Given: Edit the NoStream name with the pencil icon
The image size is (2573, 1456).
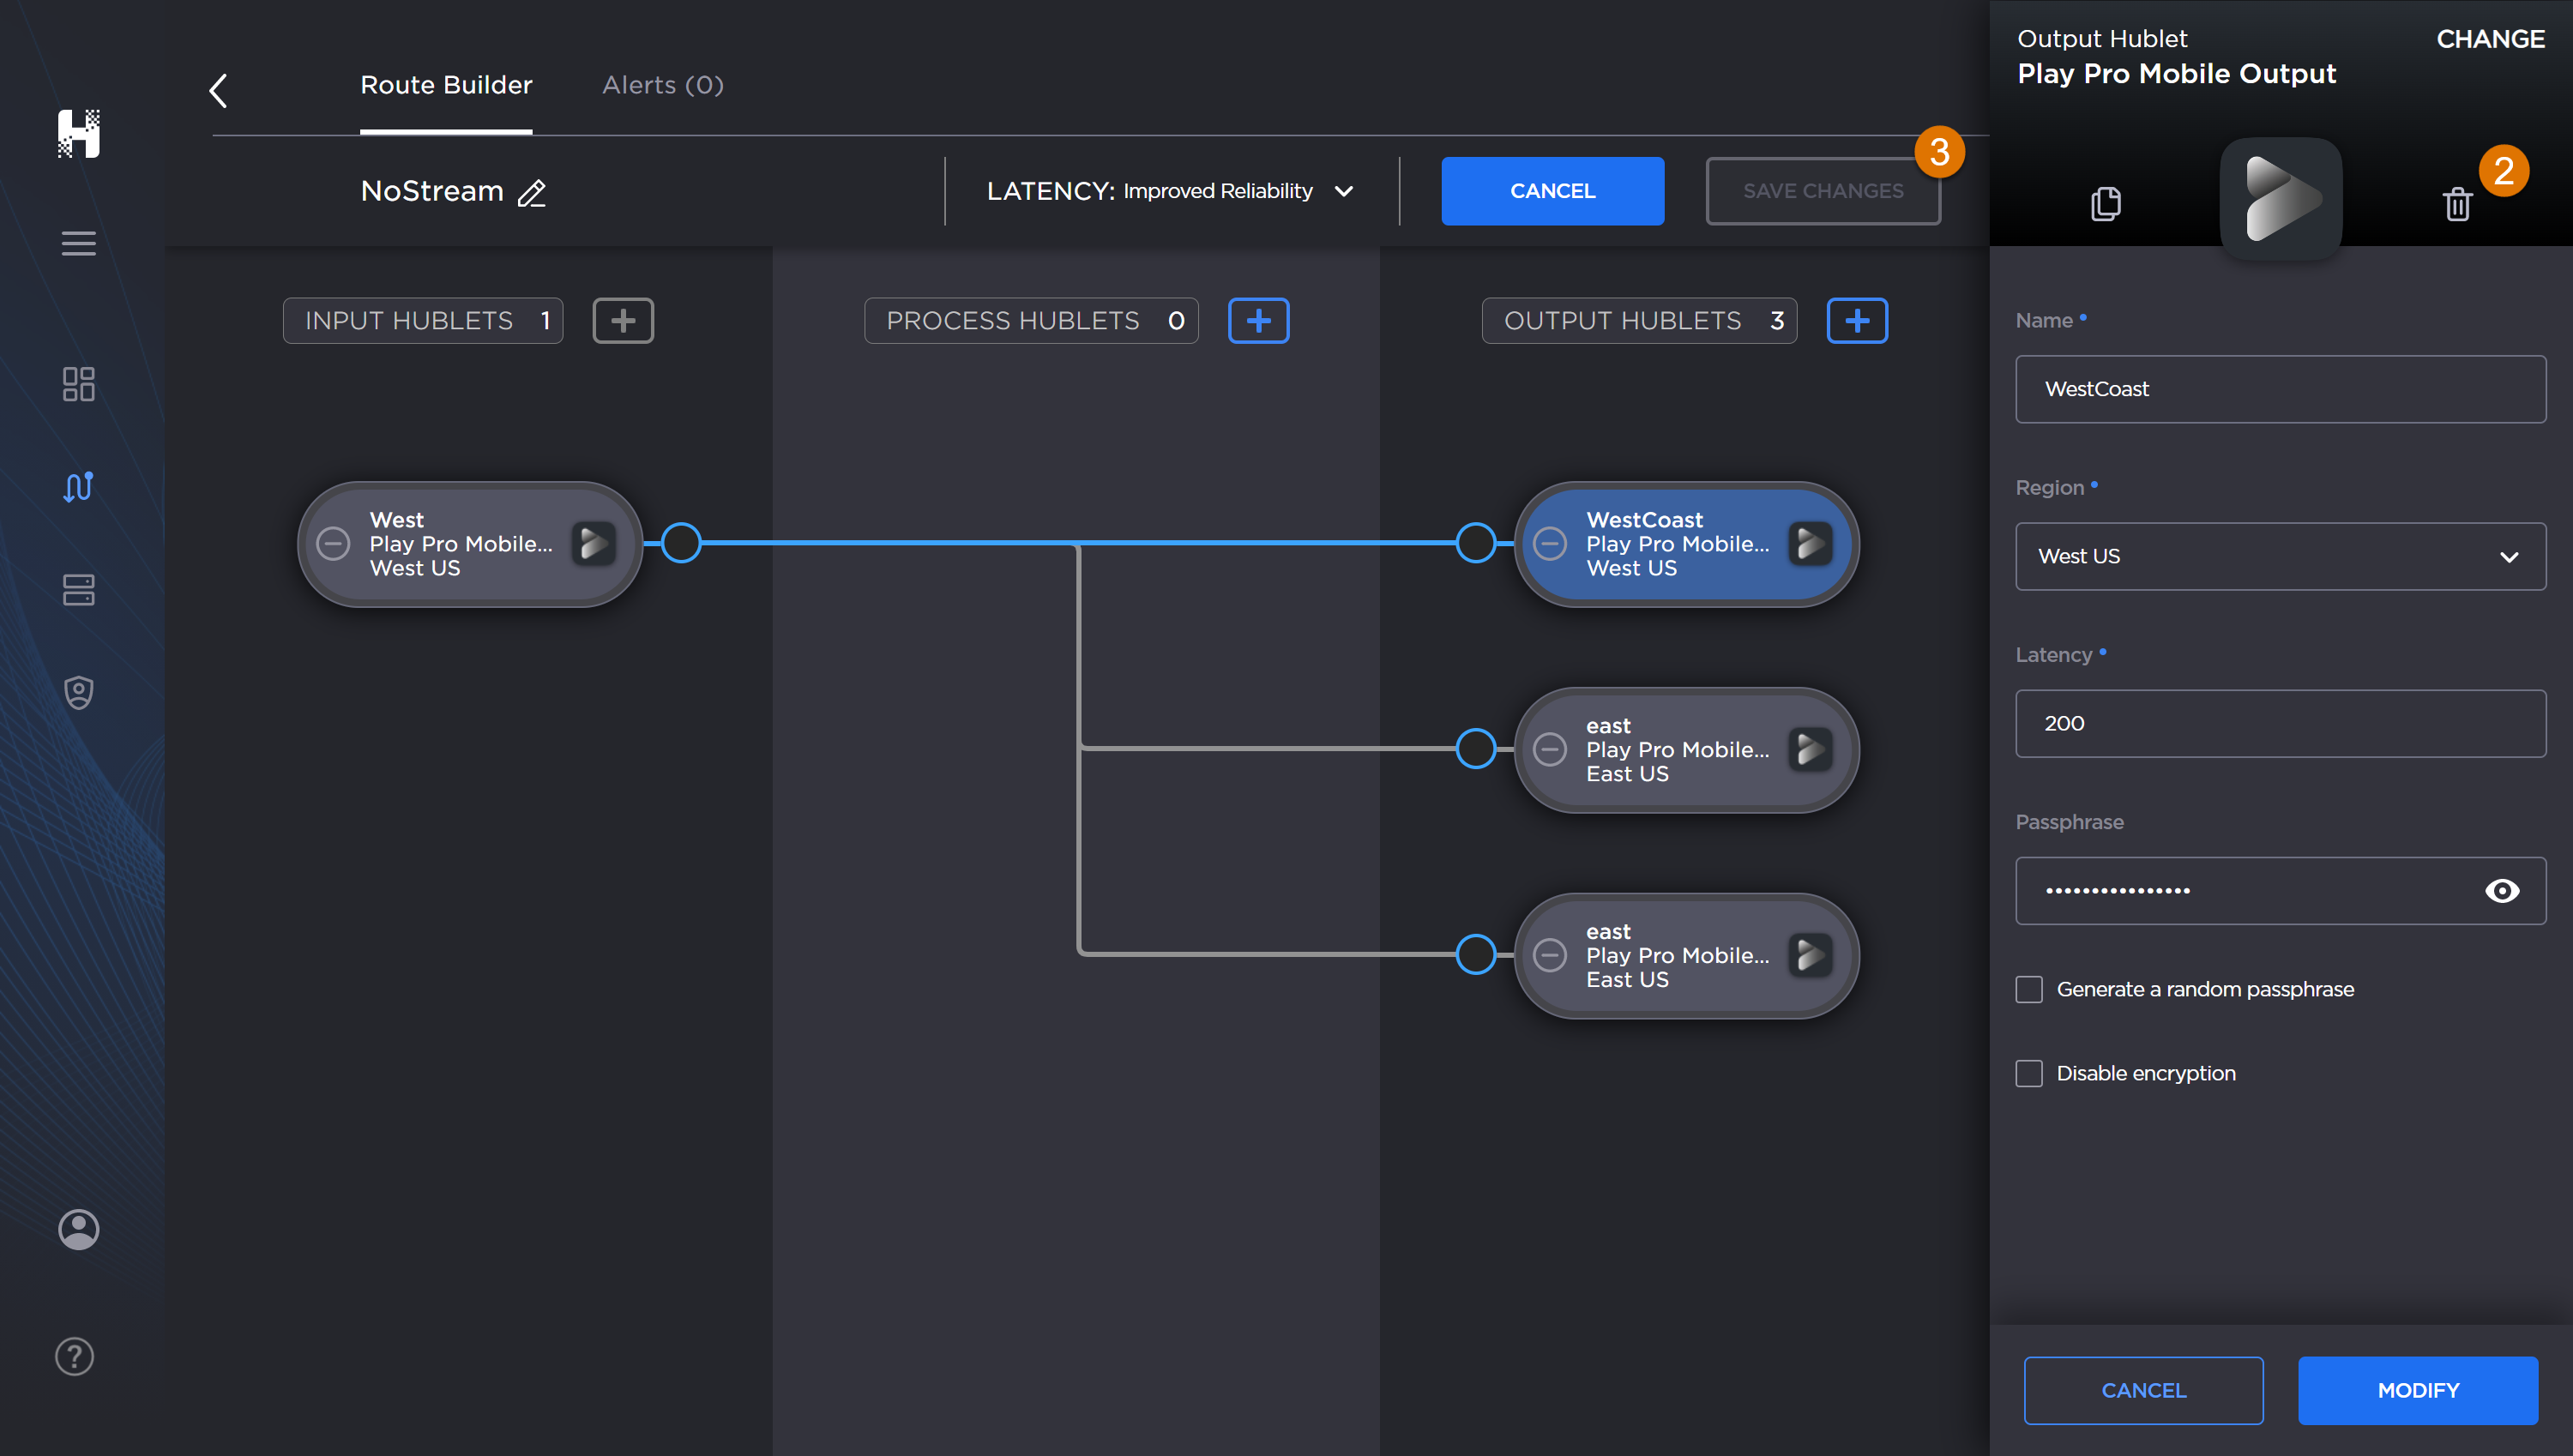Looking at the screenshot, I should [x=533, y=193].
